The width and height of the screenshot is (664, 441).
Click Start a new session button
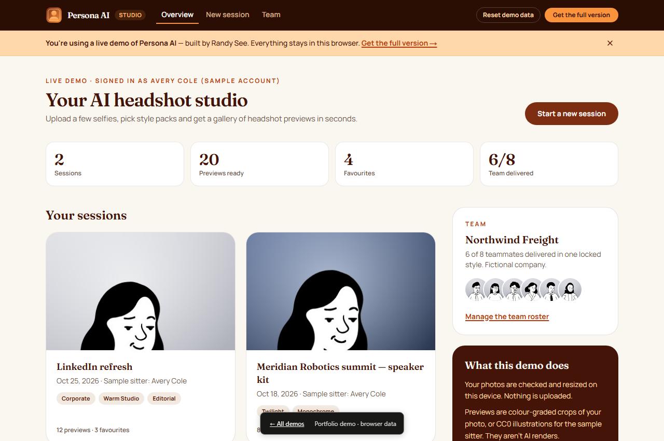(572, 114)
